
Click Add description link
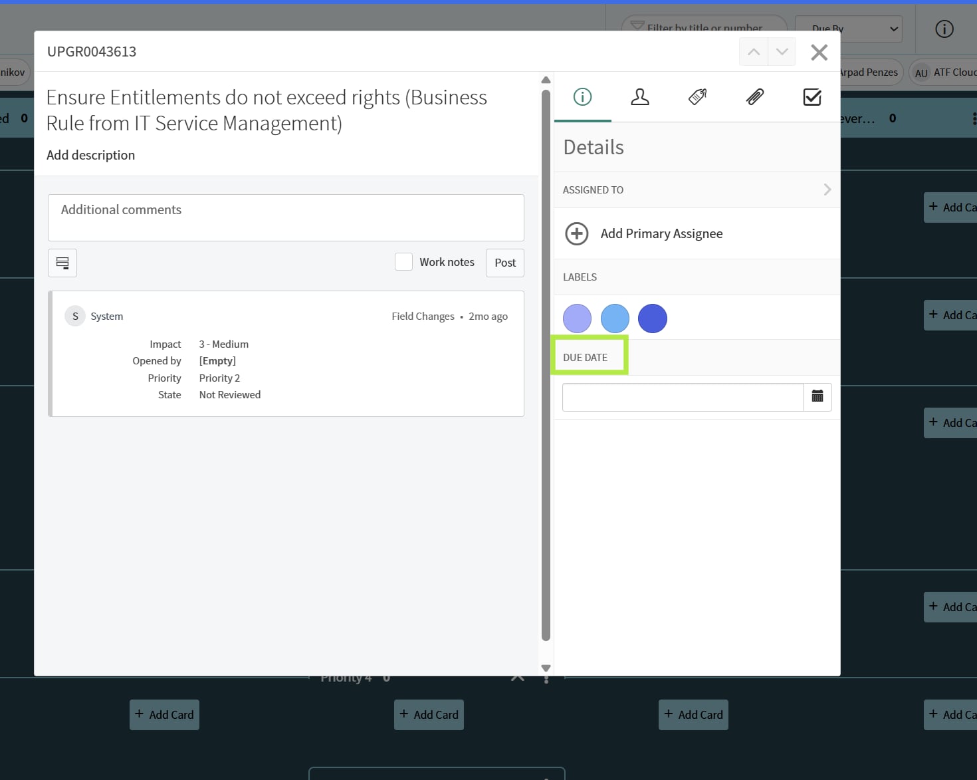90,155
